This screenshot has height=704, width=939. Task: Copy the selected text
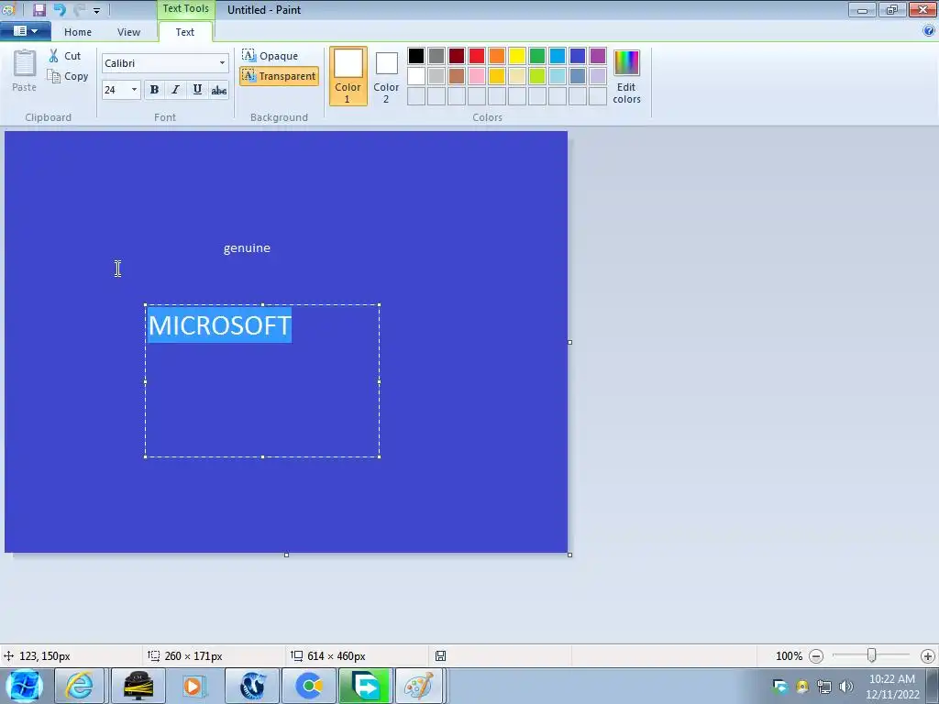(68, 76)
